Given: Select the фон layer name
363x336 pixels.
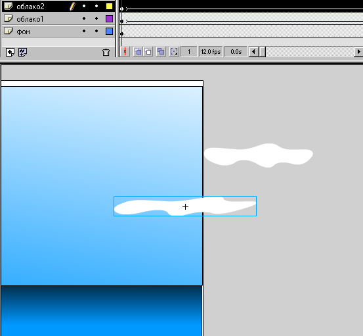Looking at the screenshot, I should 23,32.
